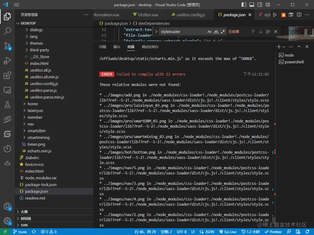Click Prettier in the status bar
The height and width of the screenshot is (235, 314).
point(273,232)
